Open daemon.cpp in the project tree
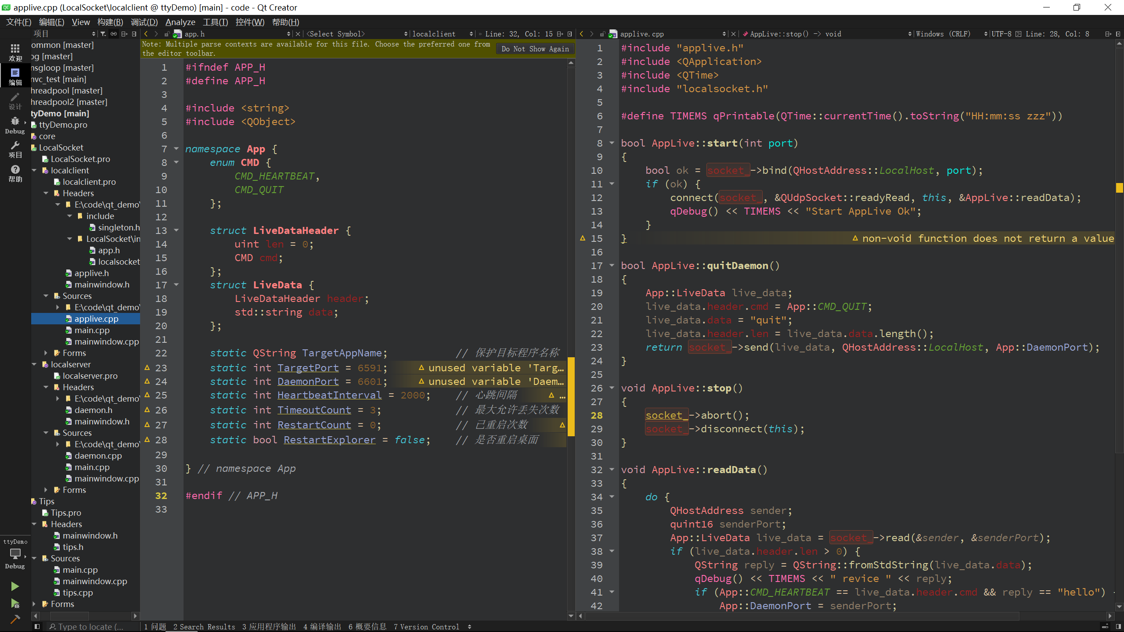This screenshot has height=632, width=1124. pyautogui.click(x=98, y=456)
